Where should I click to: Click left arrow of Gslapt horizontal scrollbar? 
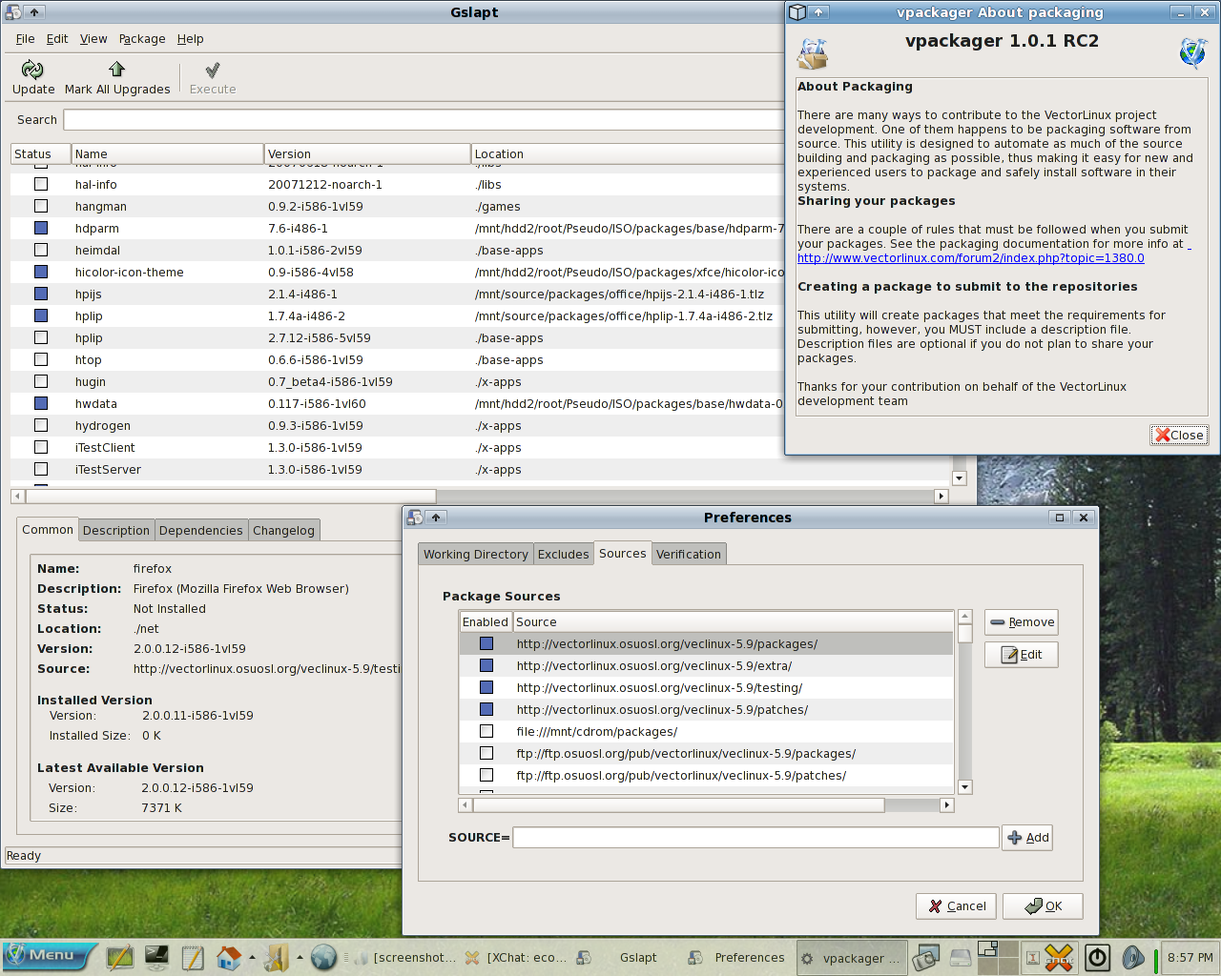[17, 496]
